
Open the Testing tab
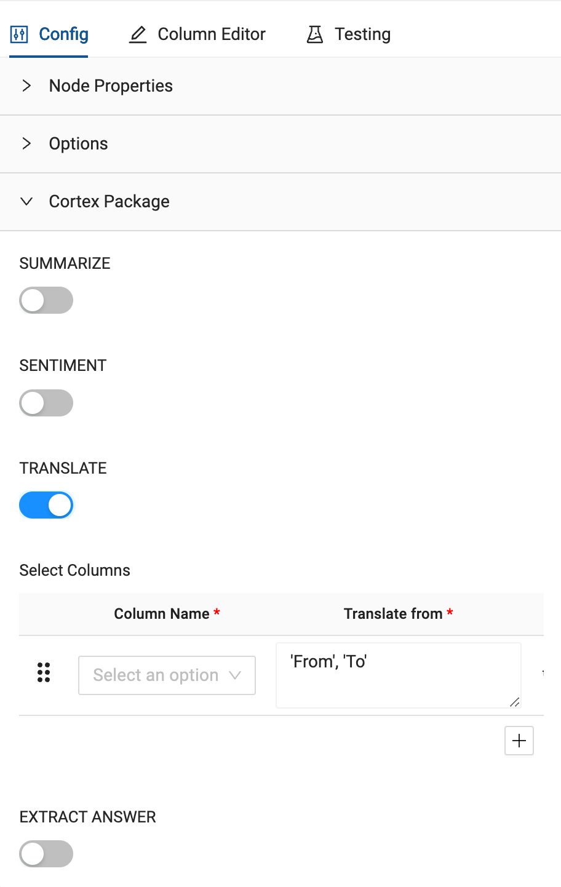362,34
